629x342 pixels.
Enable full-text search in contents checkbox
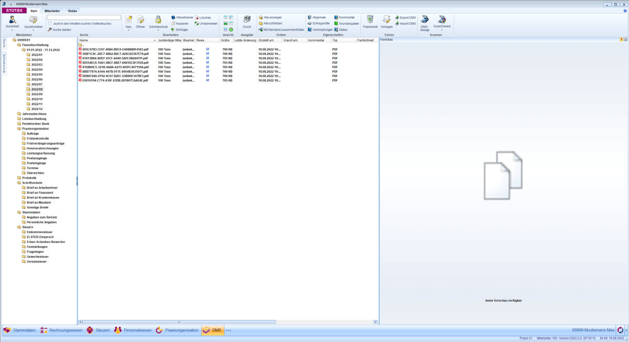click(x=50, y=24)
